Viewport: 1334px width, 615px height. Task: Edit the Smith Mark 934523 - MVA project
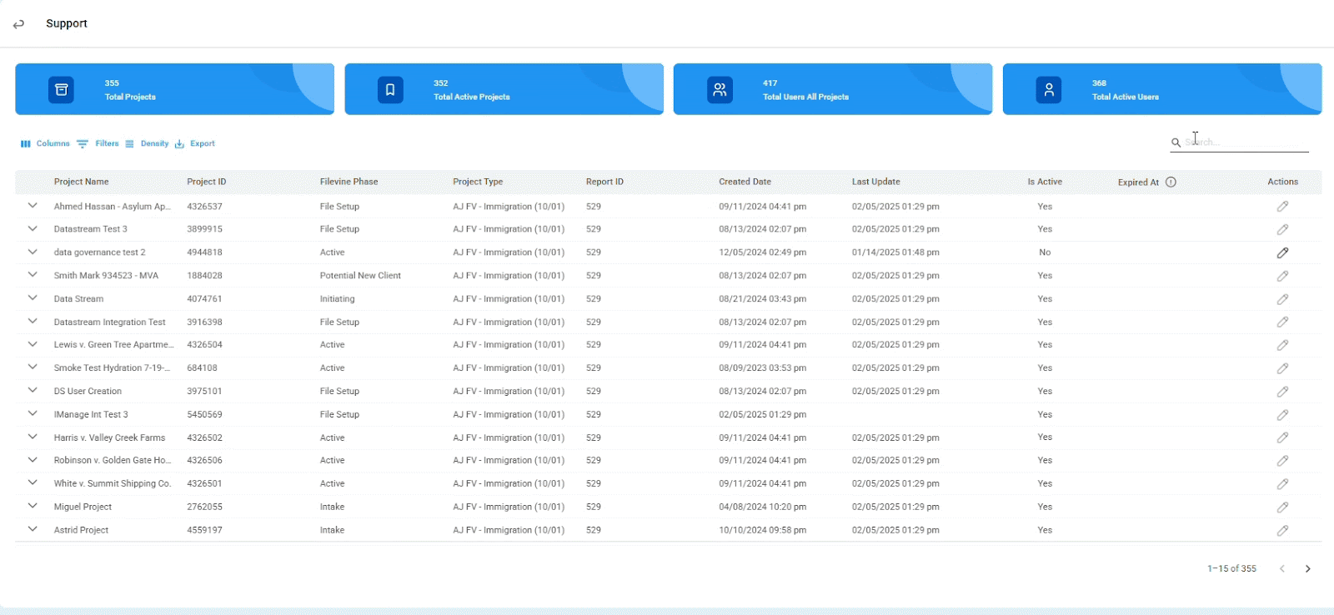[x=1282, y=276]
